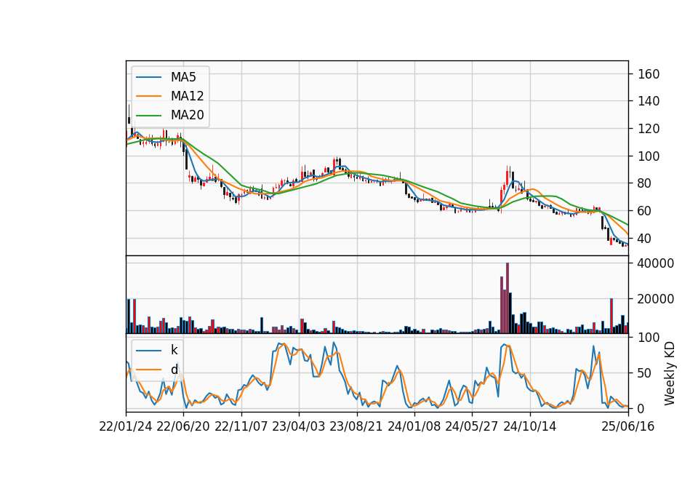698x502 pixels.
Task: Click the MA5 blue line sample in legend
Action: pyautogui.click(x=148, y=77)
